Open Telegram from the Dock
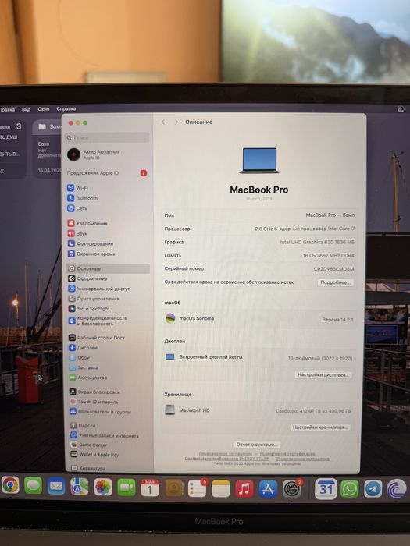410x546 pixels. pyautogui.click(x=373, y=488)
